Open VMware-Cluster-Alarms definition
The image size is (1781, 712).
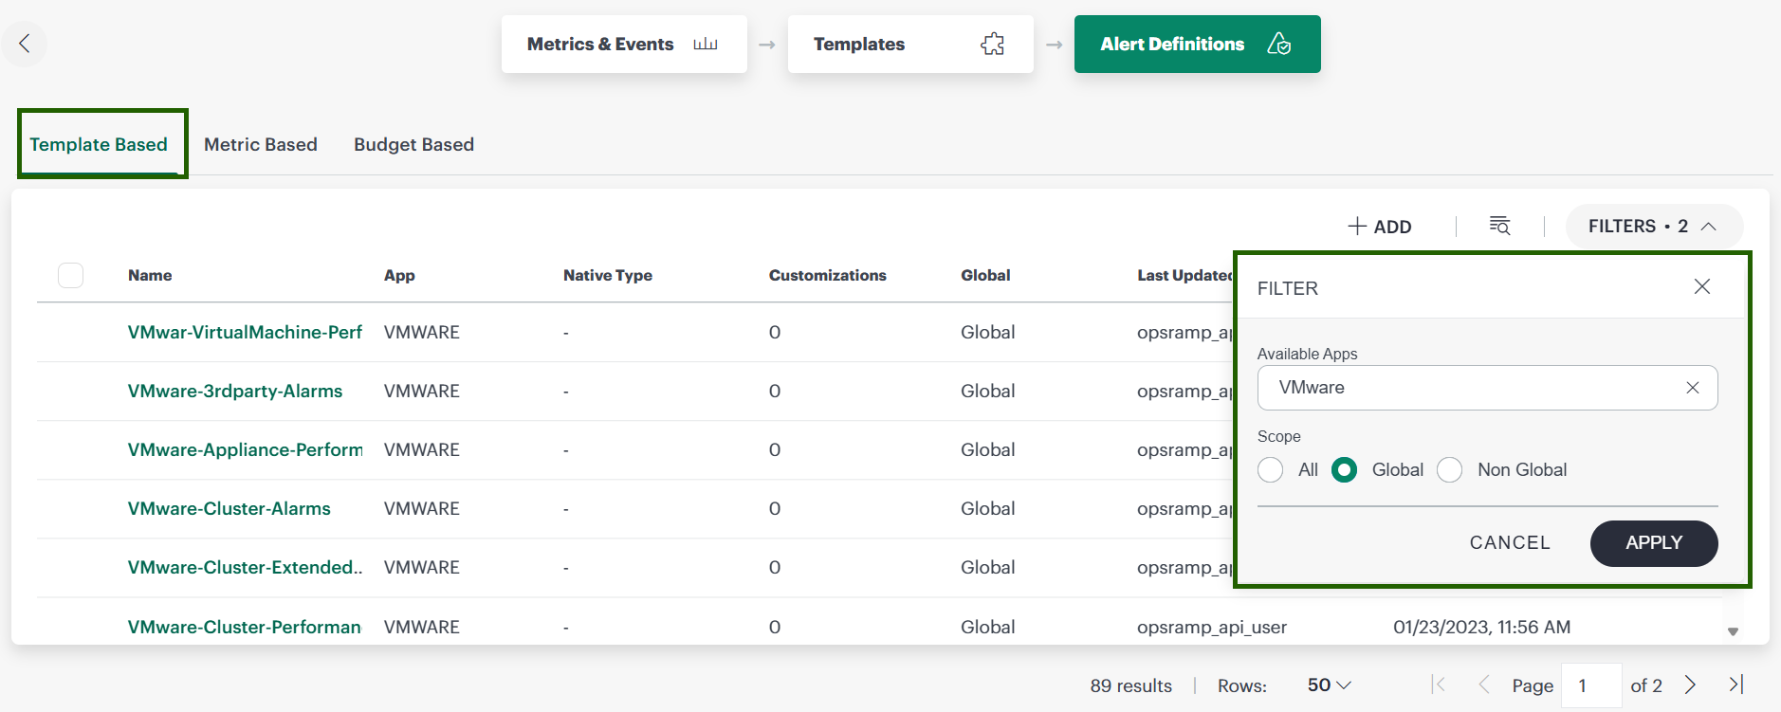pos(230,508)
